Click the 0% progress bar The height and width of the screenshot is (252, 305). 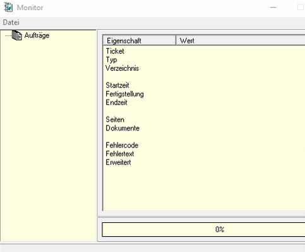[x=203, y=229]
